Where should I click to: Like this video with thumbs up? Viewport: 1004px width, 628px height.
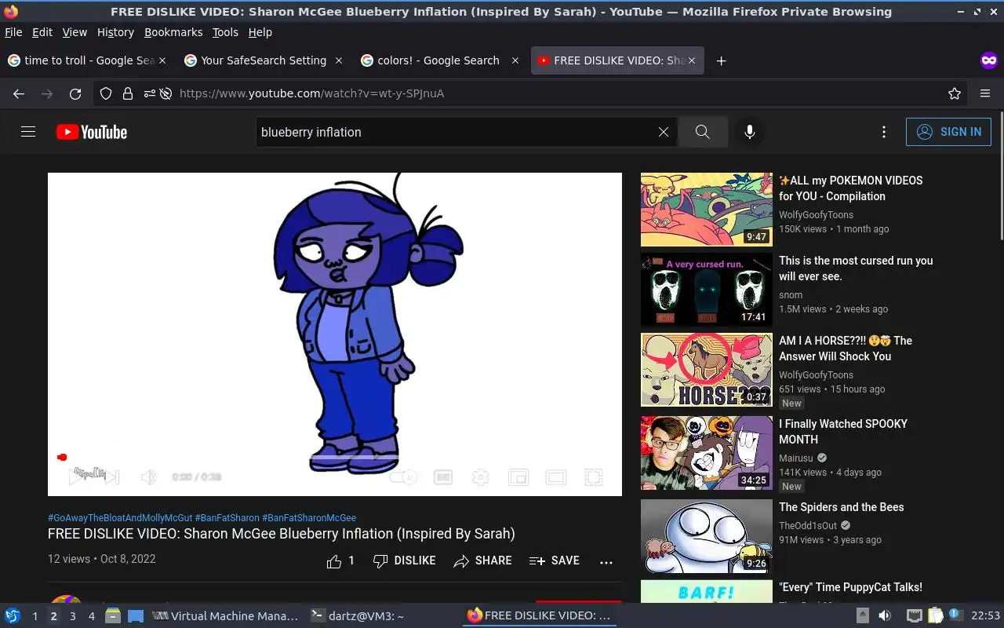340,560
